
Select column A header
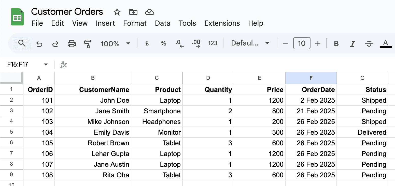39,78
